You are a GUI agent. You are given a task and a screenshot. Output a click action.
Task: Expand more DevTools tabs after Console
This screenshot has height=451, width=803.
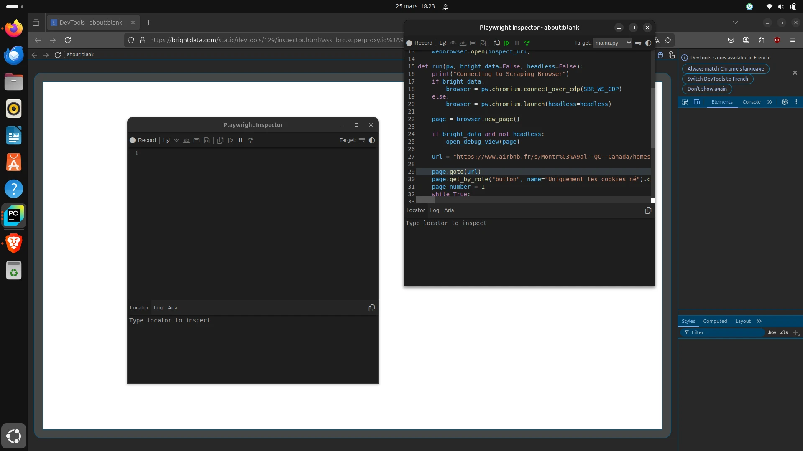[x=770, y=102]
